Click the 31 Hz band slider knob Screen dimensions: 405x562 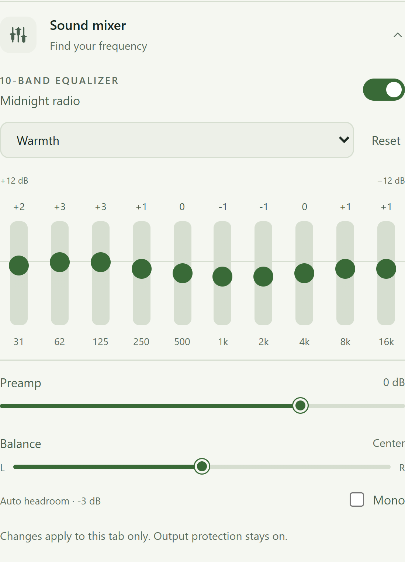click(19, 266)
